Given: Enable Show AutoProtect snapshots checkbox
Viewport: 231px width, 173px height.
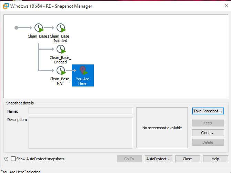Looking at the screenshot, I should coord(13,159).
